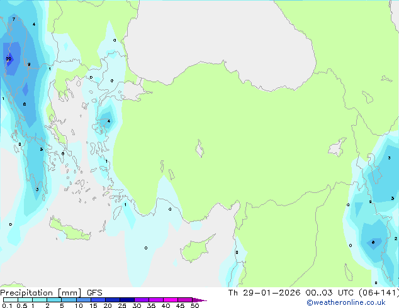Choose the 40 mm magenta legend box

[x=171, y=300]
